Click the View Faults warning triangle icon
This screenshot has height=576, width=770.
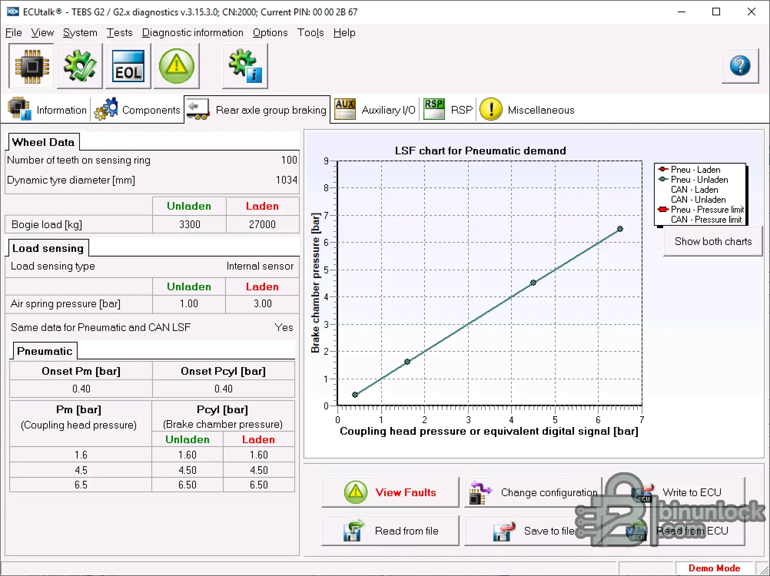coord(356,492)
